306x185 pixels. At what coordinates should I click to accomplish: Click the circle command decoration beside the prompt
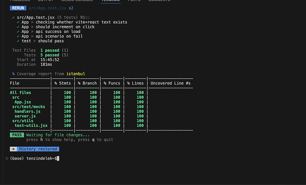(x=7, y=158)
